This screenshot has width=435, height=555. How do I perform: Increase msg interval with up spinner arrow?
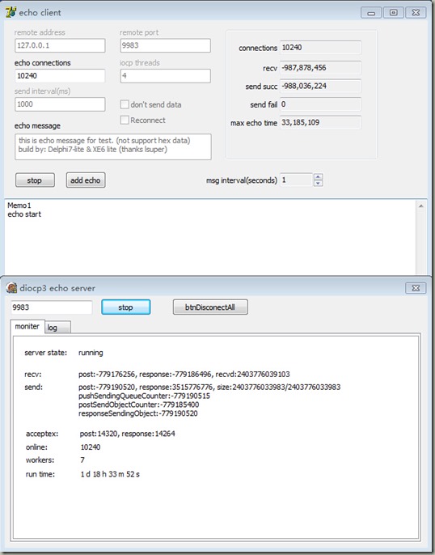(319, 176)
